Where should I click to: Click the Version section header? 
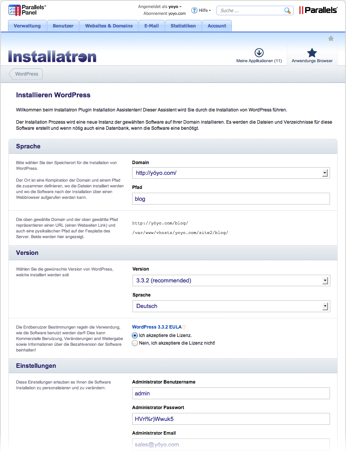(x=173, y=253)
